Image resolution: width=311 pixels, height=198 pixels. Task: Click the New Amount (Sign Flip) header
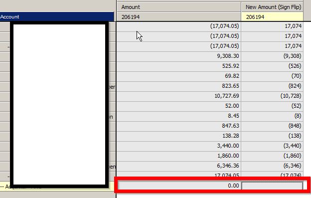pyautogui.click(x=272, y=7)
